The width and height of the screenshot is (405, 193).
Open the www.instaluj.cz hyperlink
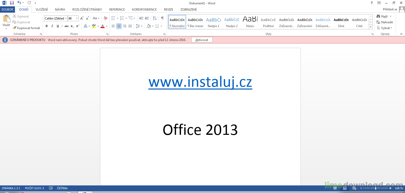point(200,82)
